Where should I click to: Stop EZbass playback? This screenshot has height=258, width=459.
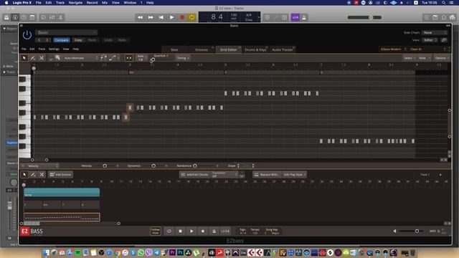pos(180,231)
